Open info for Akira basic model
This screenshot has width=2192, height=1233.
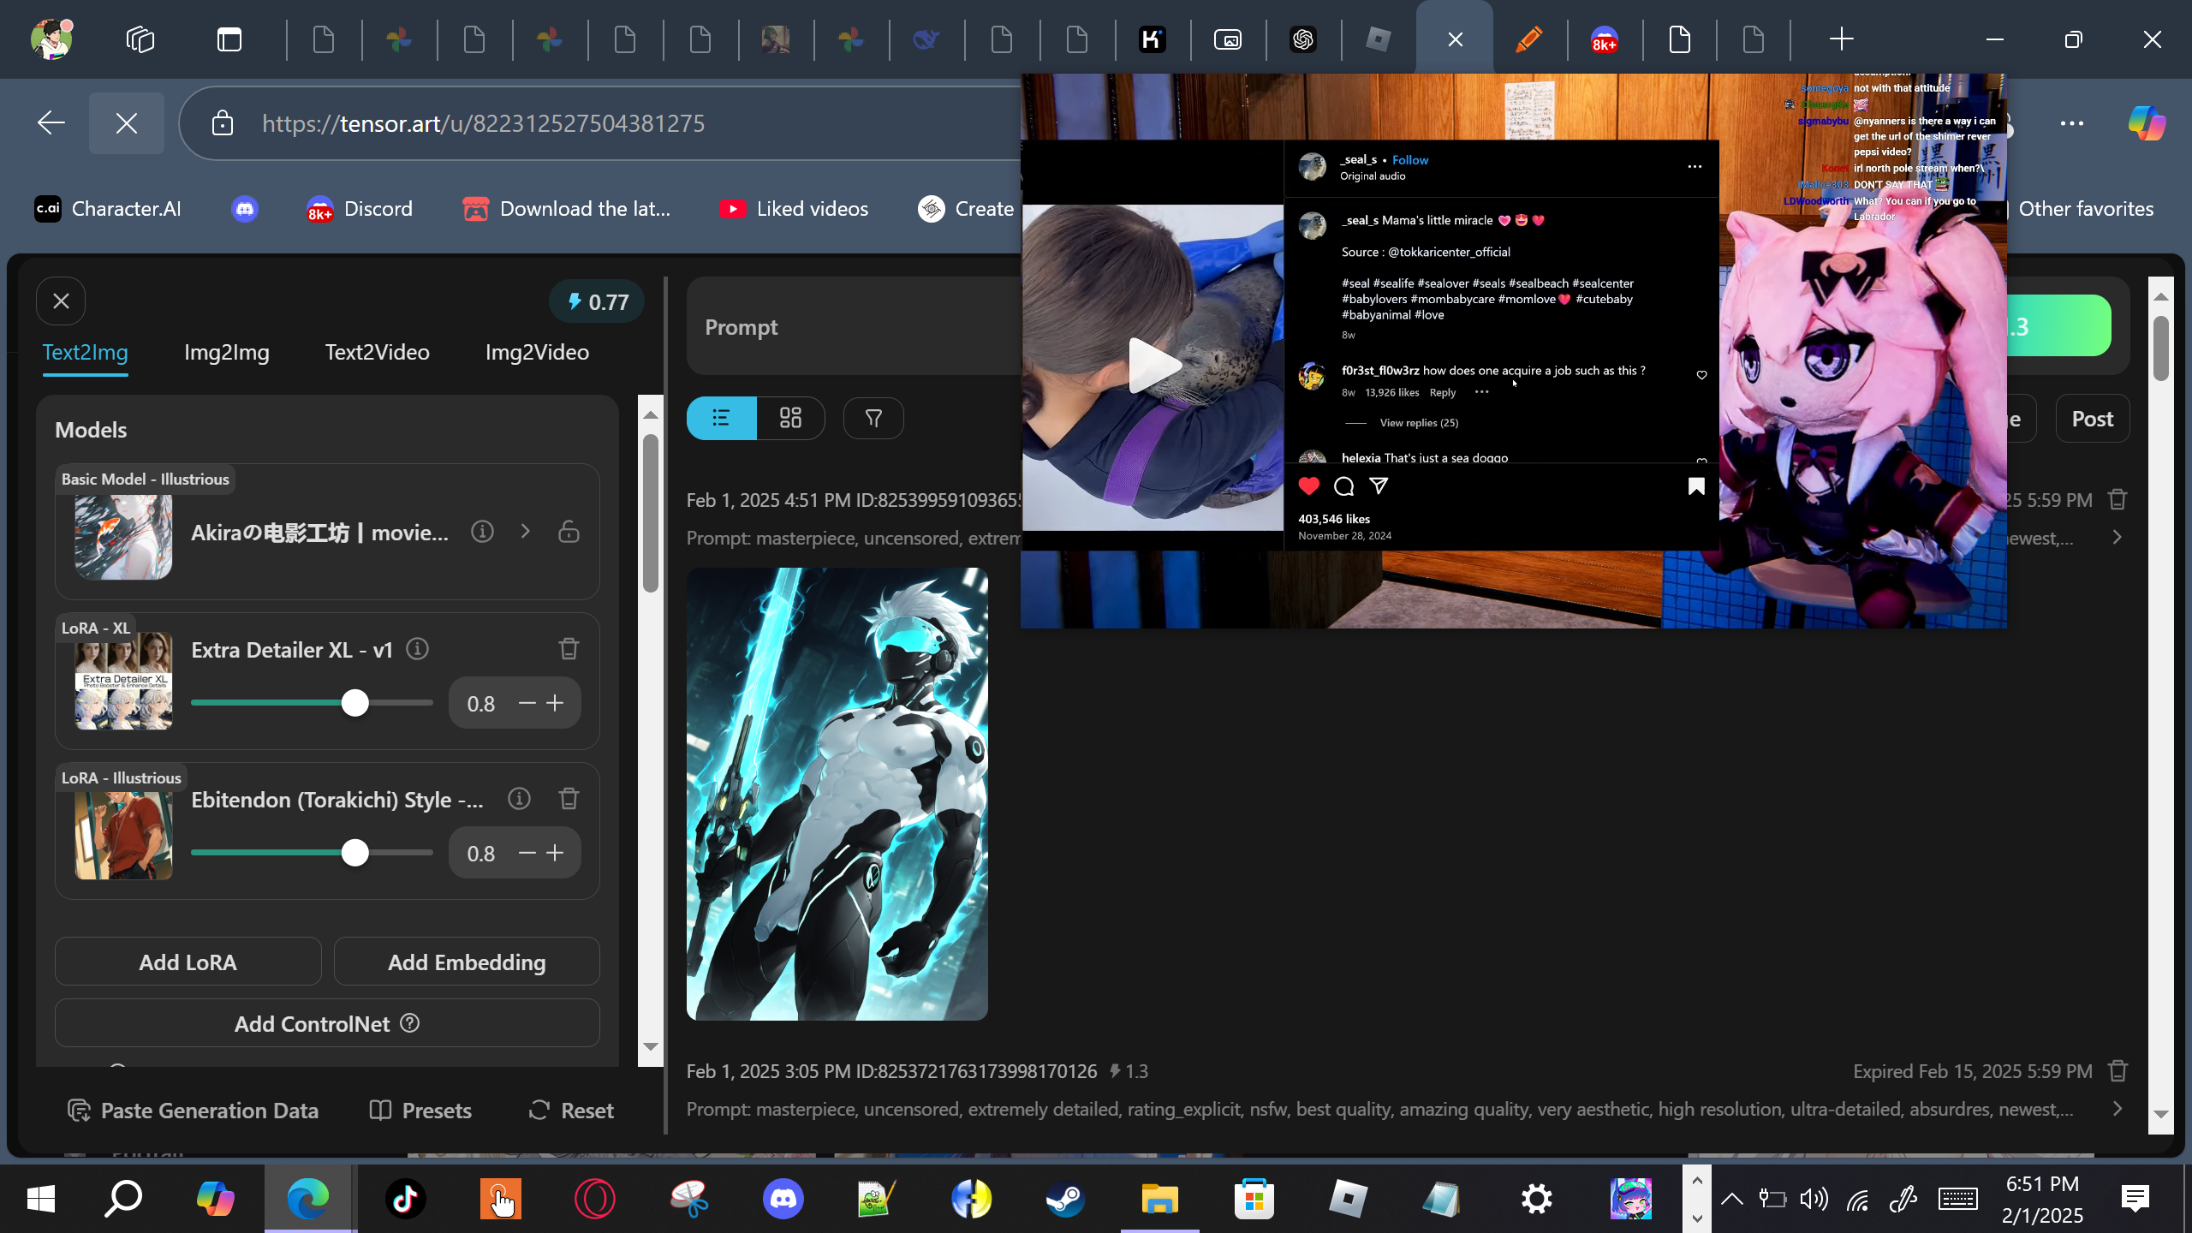pyautogui.click(x=482, y=532)
